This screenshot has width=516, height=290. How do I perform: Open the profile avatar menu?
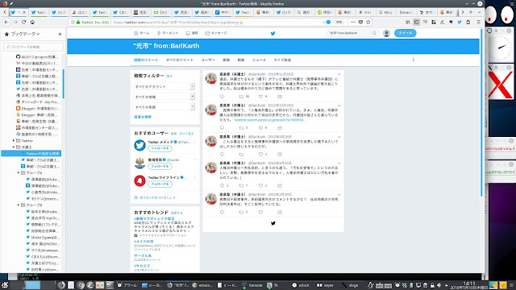pyautogui.click(x=386, y=33)
